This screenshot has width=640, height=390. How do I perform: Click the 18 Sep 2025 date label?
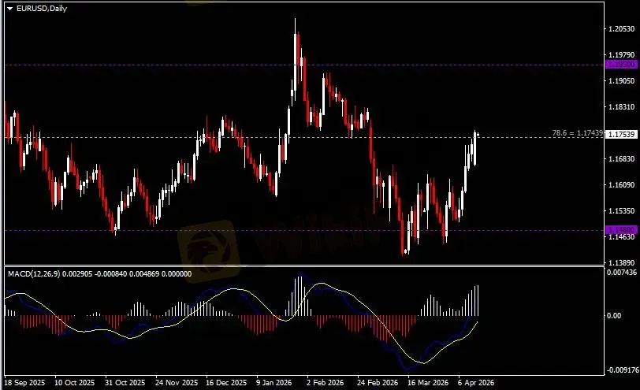[x=24, y=383]
